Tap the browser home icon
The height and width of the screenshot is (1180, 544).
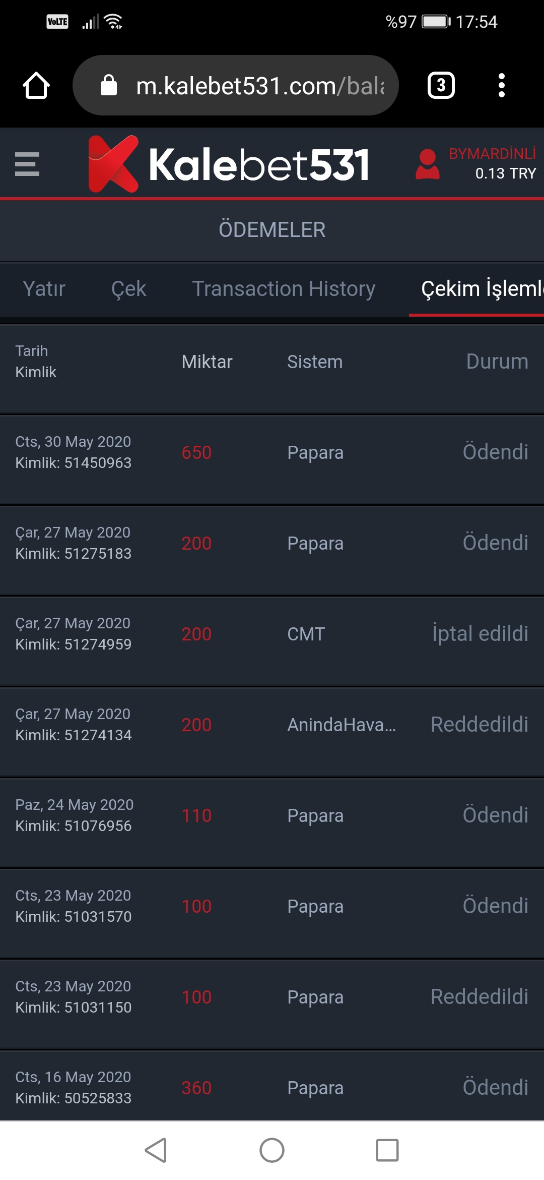(x=36, y=85)
